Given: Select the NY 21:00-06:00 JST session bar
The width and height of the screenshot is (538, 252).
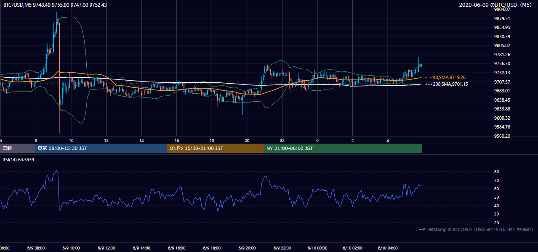Looking at the screenshot, I should tap(343, 148).
